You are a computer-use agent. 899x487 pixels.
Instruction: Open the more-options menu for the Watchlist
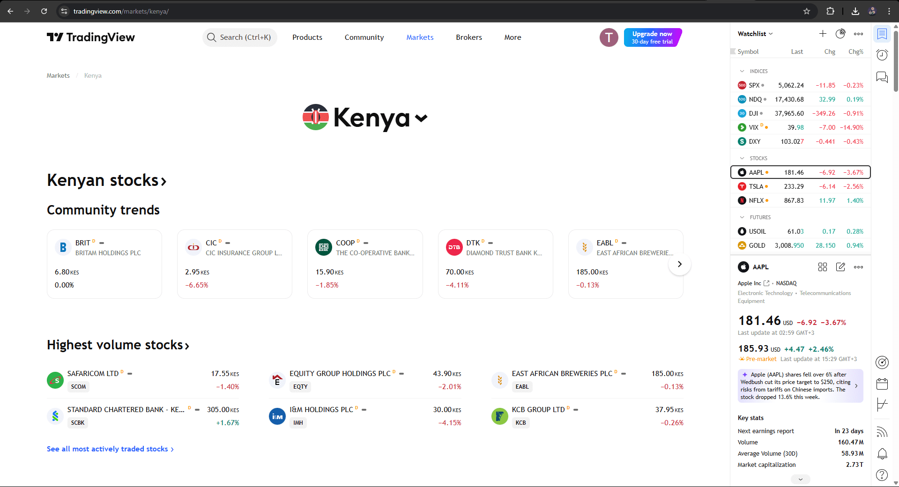859,34
